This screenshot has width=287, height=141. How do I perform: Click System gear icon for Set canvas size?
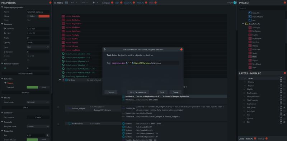[123, 124]
